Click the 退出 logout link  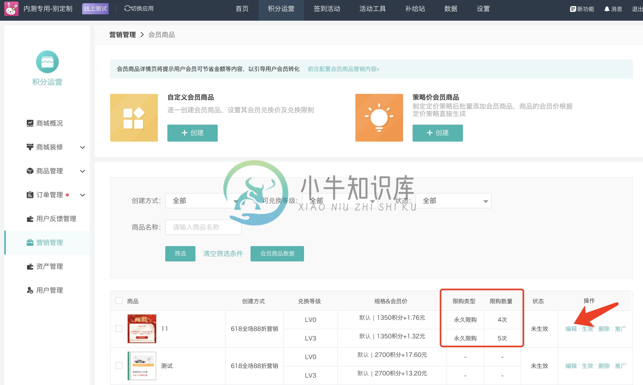click(x=637, y=9)
